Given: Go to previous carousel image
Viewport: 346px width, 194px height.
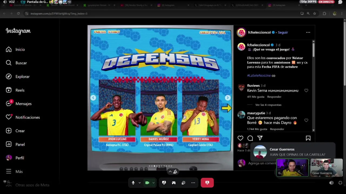Looking at the screenshot, I should tap(93, 98).
